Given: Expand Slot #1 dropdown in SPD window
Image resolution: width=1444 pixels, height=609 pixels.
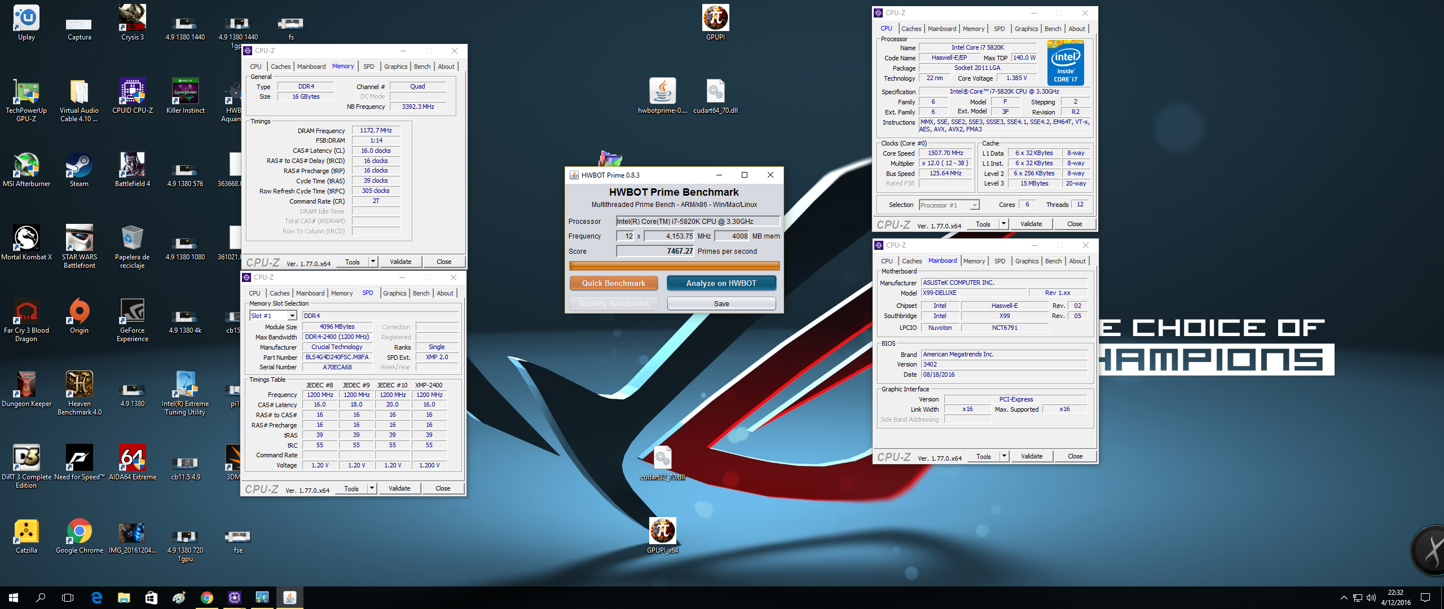Looking at the screenshot, I should tap(292, 316).
